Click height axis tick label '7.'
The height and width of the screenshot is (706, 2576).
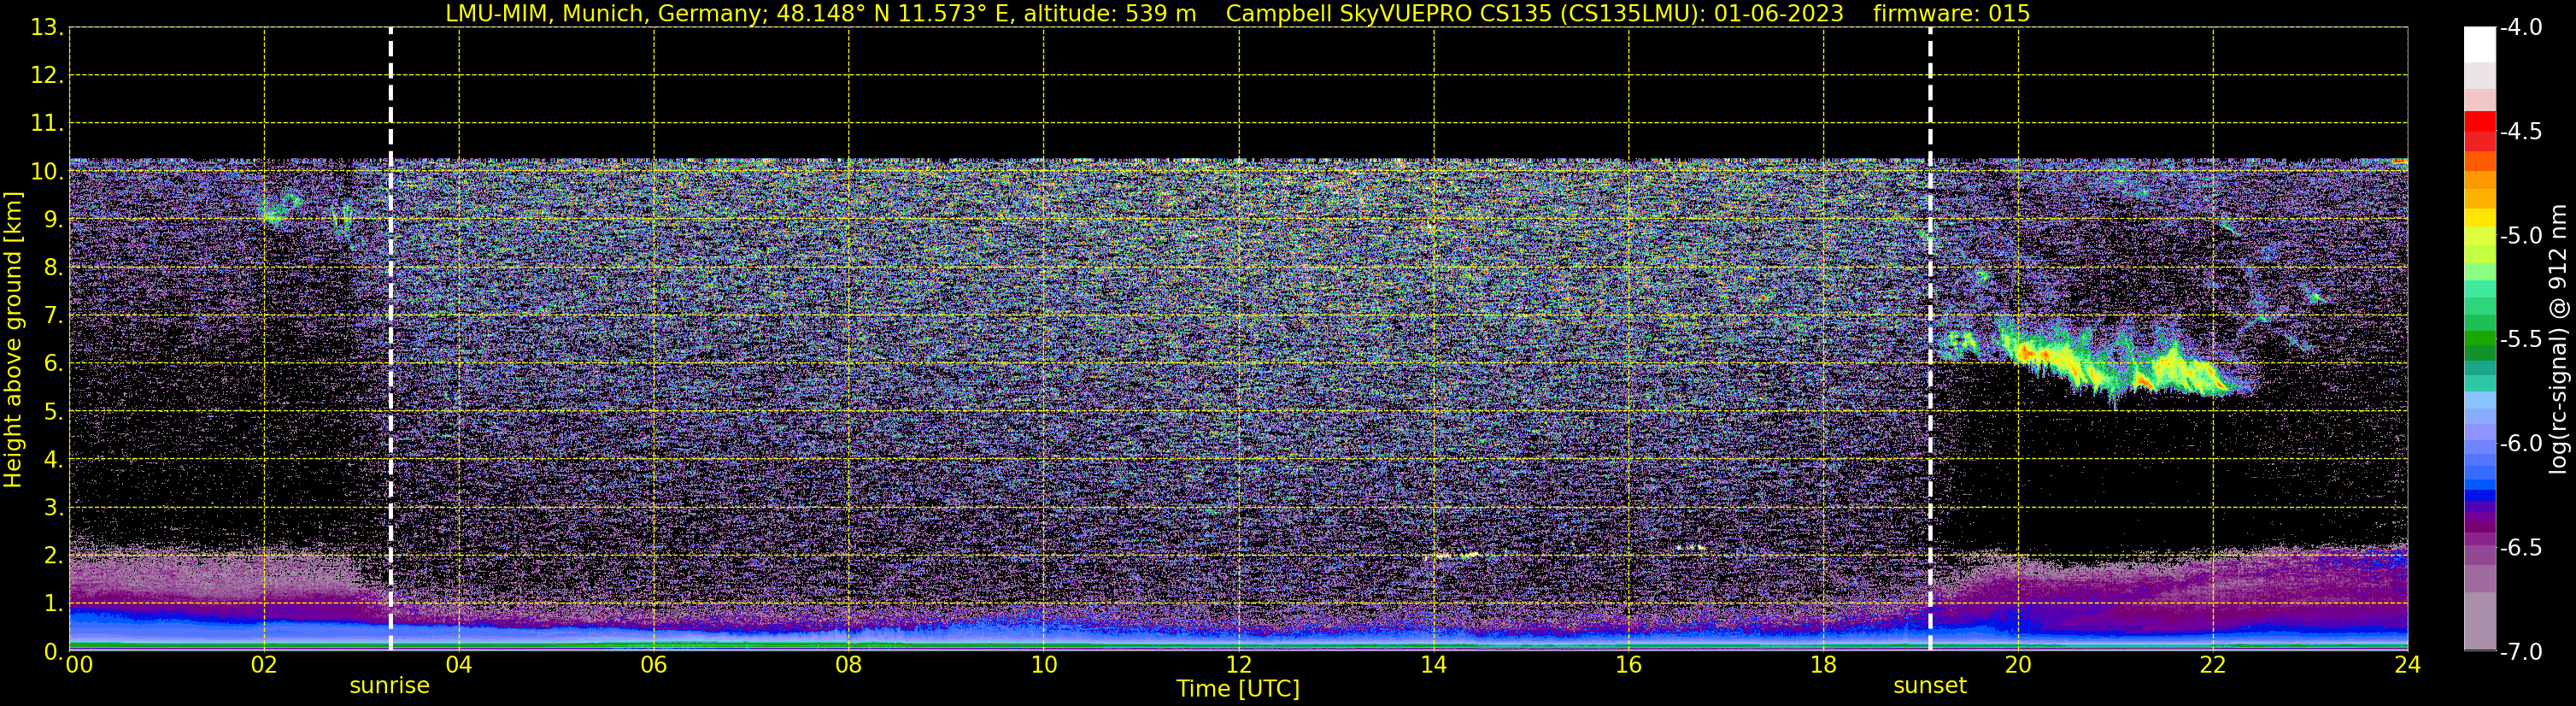point(53,315)
